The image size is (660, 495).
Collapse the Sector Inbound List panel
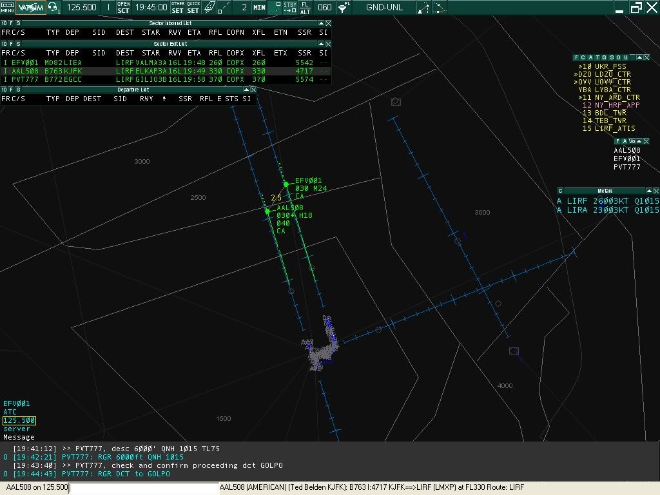pyautogui.click(x=321, y=23)
